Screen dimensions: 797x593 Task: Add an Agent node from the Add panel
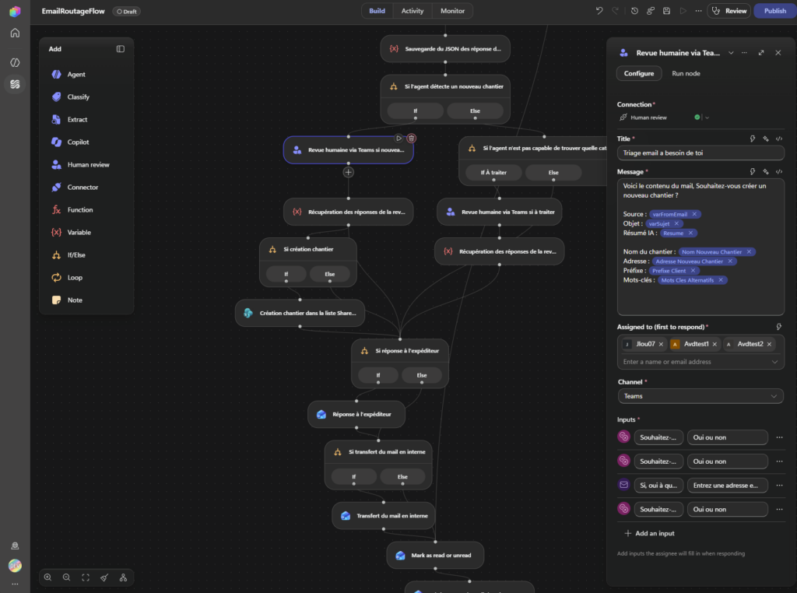point(68,74)
